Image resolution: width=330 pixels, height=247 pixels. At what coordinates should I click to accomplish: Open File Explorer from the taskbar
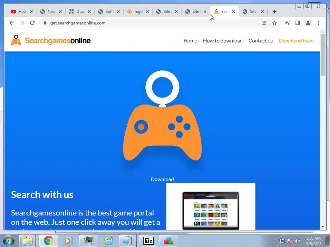(x=28, y=241)
